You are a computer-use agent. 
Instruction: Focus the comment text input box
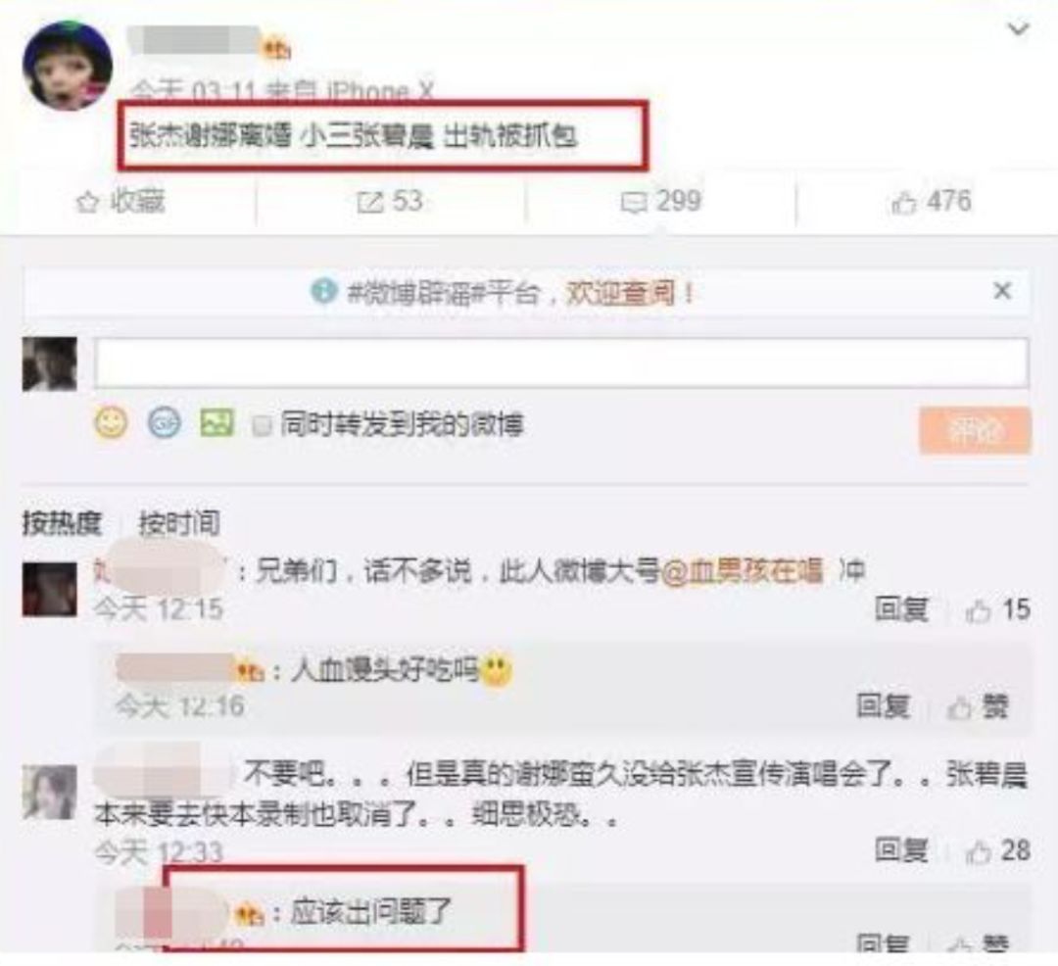(561, 362)
